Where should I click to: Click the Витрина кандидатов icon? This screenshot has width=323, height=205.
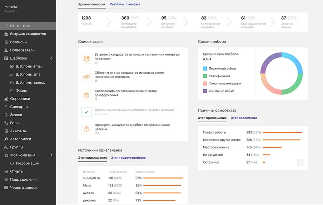point(6,34)
